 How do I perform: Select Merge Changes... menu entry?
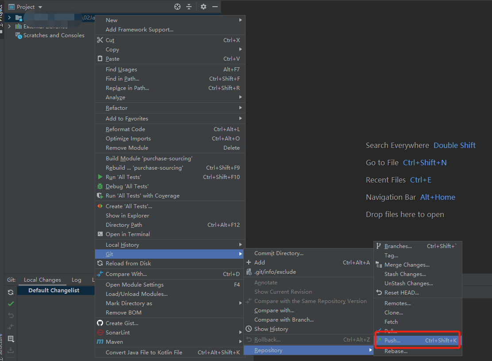[x=418, y=265]
